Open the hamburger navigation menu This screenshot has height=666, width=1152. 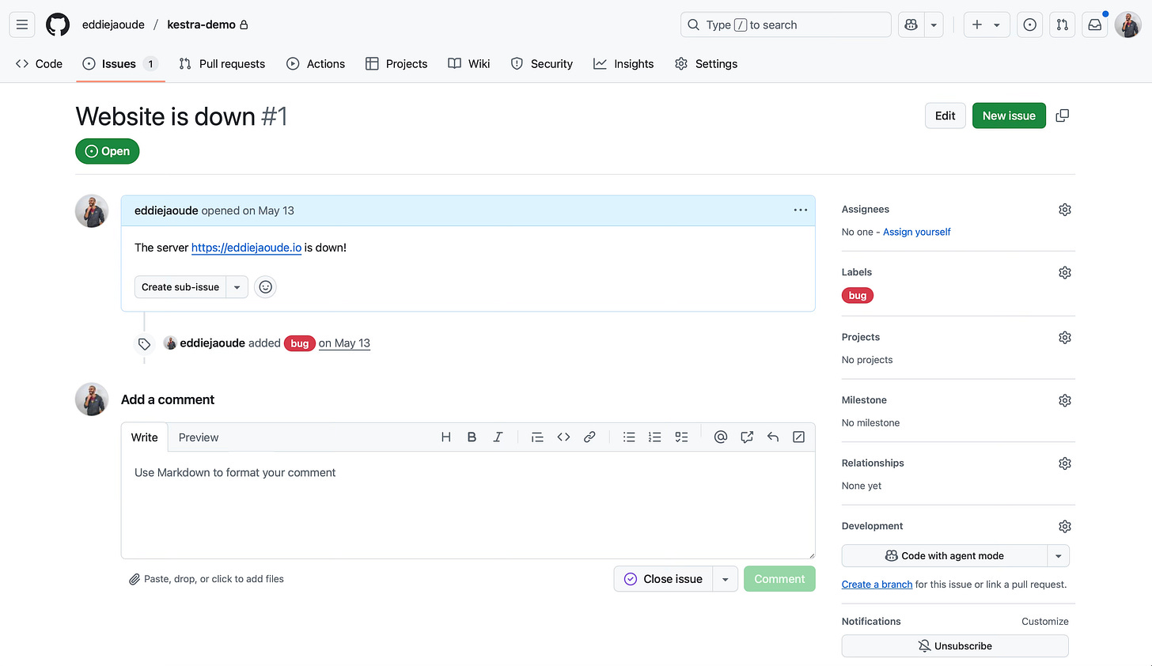[x=22, y=25]
